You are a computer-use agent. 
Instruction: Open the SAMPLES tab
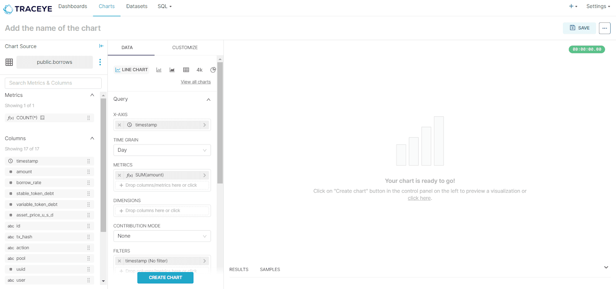(x=270, y=269)
